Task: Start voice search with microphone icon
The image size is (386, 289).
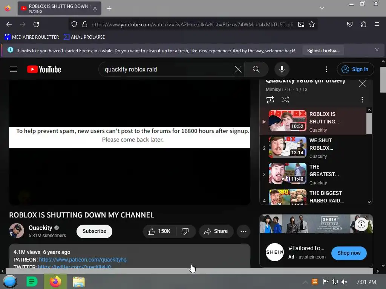Action: coord(282,69)
